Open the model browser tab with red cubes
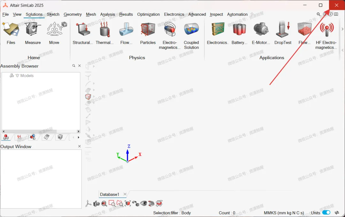The height and width of the screenshot is (217, 345). coord(6,137)
